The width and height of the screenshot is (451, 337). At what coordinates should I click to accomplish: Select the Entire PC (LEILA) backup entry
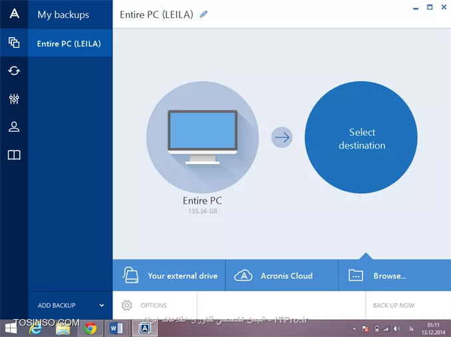point(71,44)
